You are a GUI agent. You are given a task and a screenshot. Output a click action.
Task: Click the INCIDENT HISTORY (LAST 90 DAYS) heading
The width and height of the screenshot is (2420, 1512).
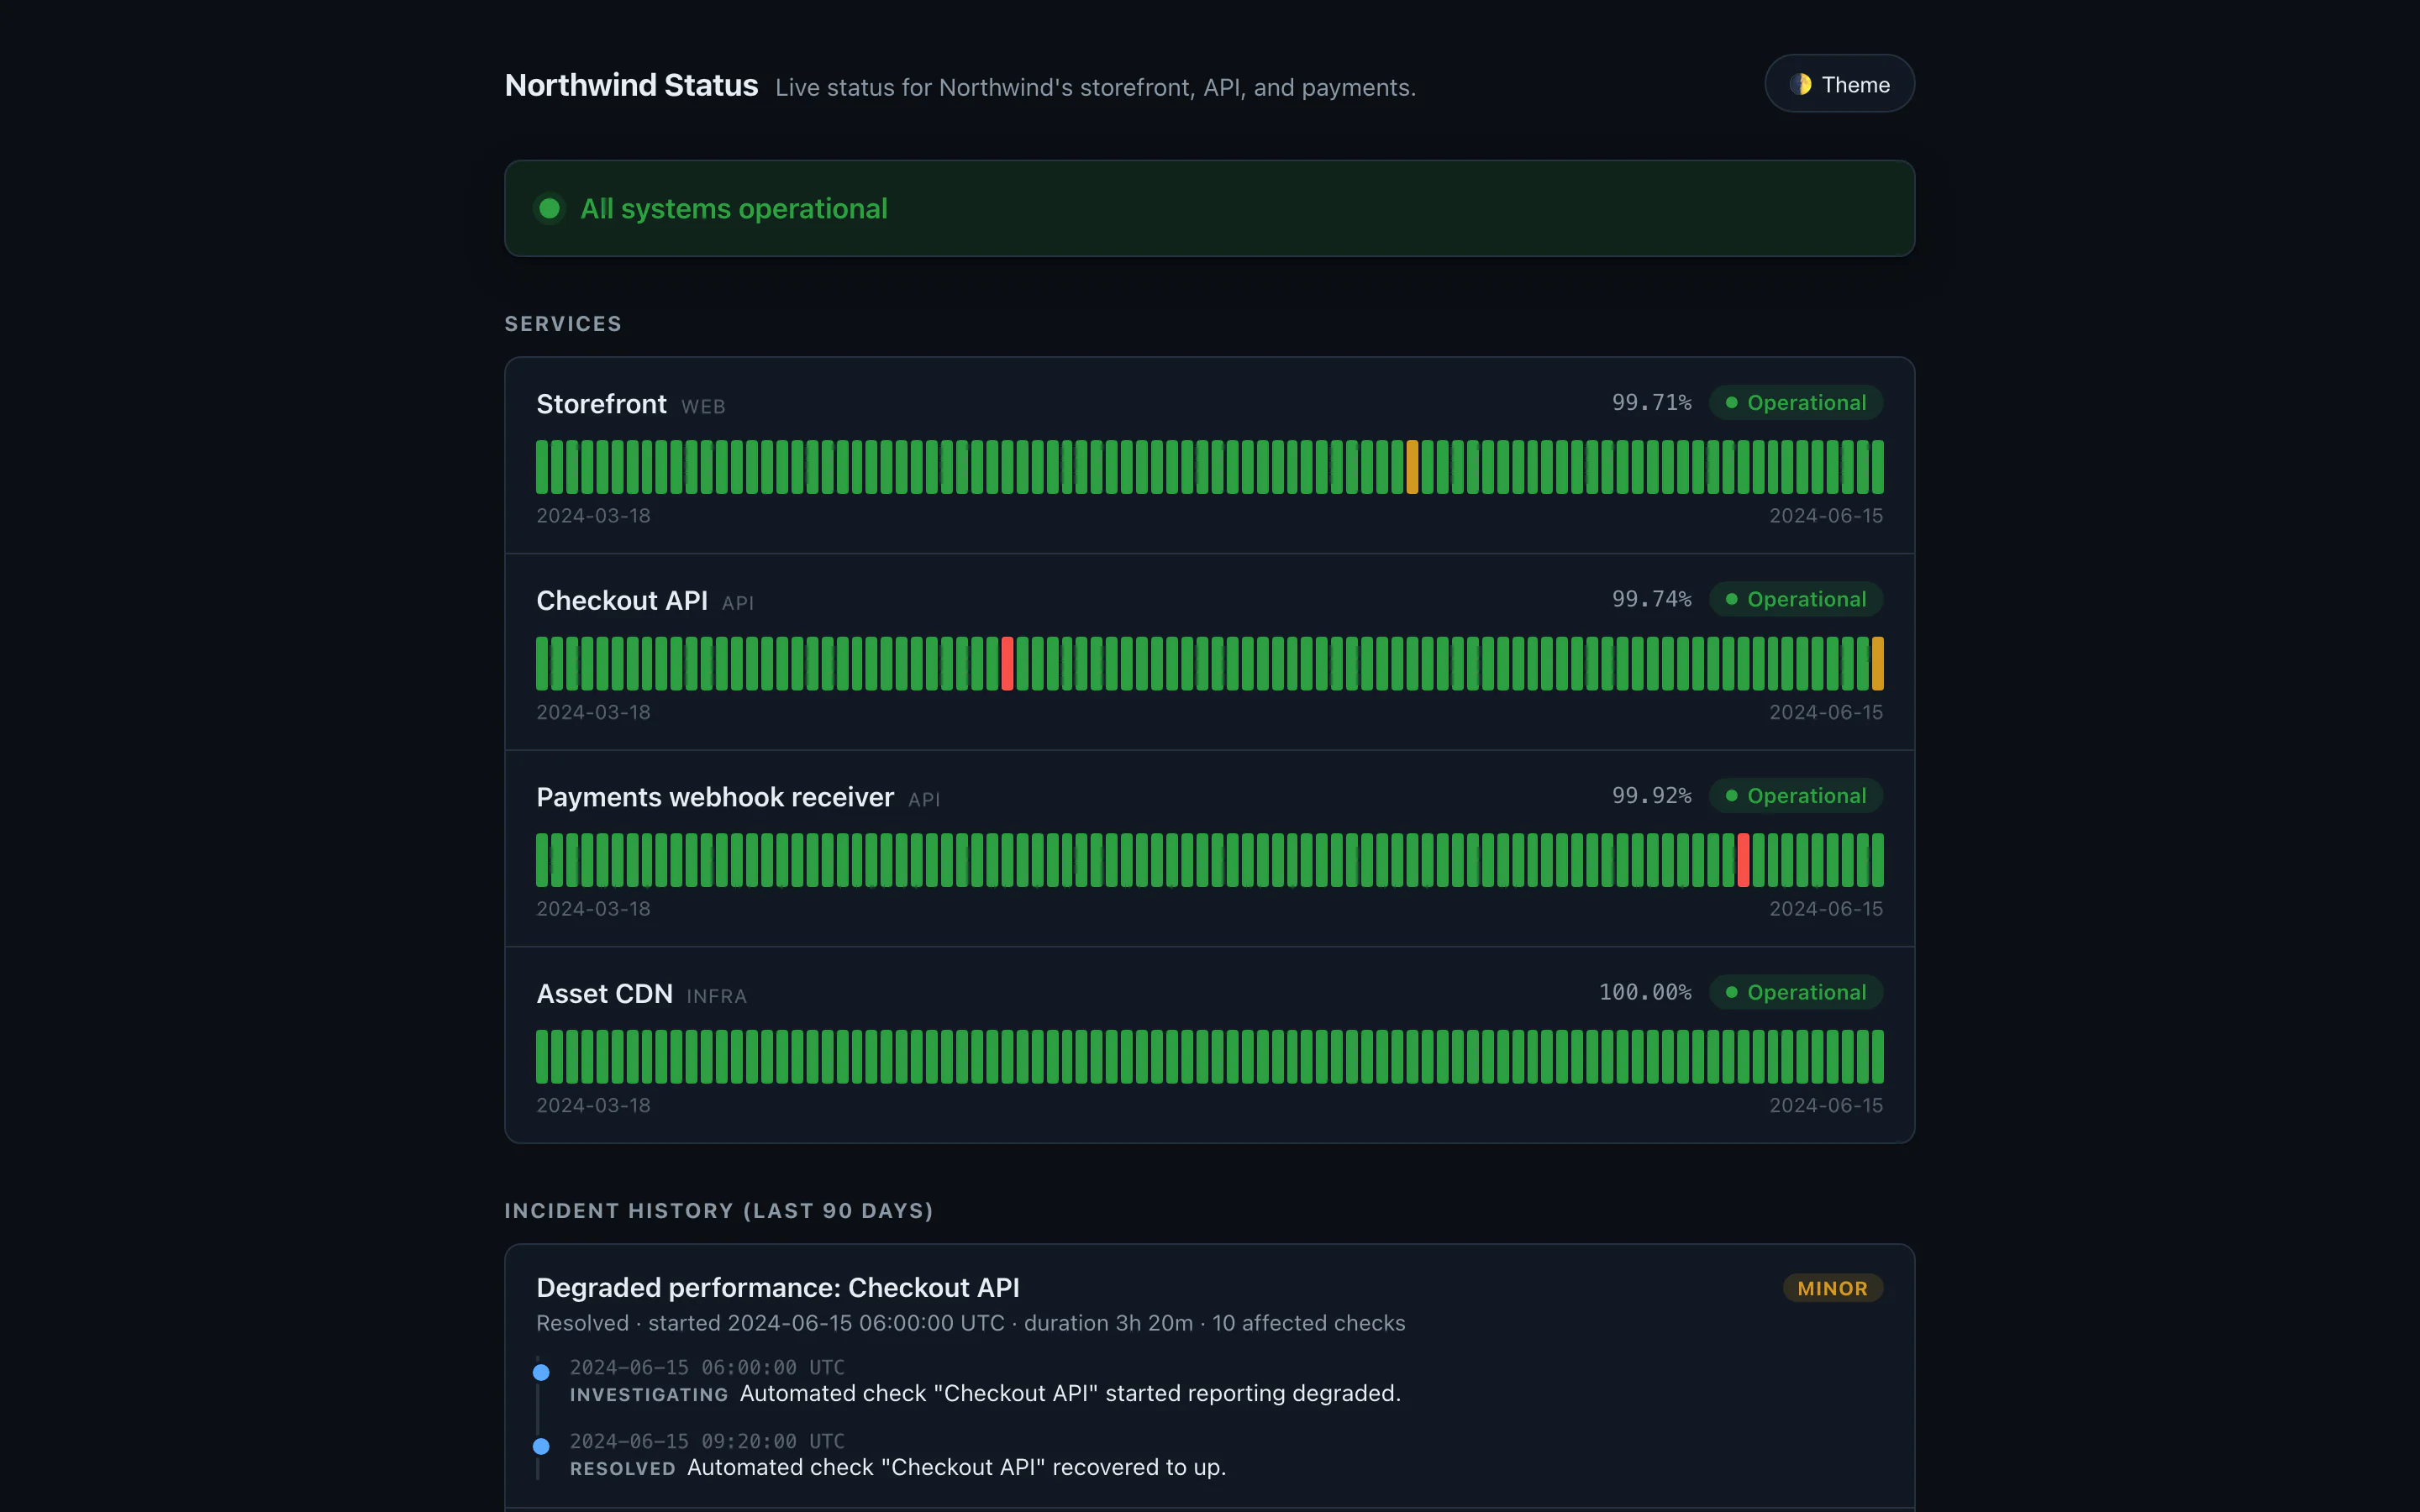[719, 1211]
